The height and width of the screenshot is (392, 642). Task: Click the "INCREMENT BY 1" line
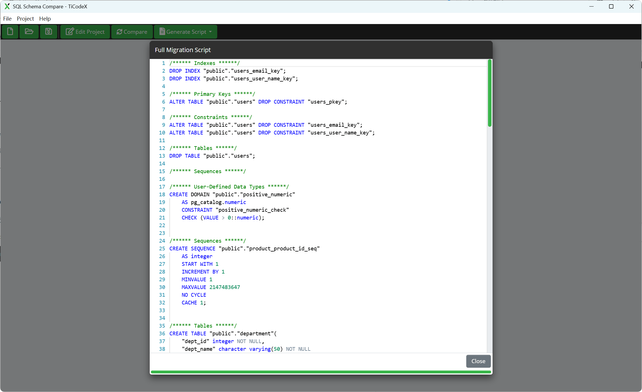[203, 272]
